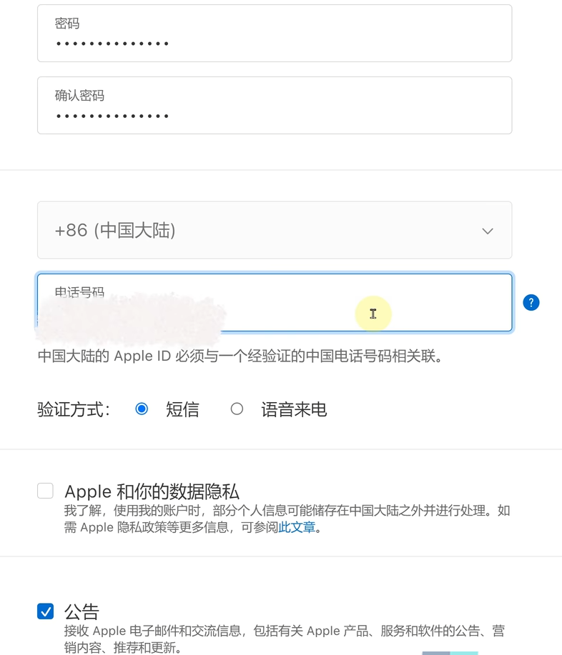
Task: Click the 验证方式 label
Action: coord(74,409)
